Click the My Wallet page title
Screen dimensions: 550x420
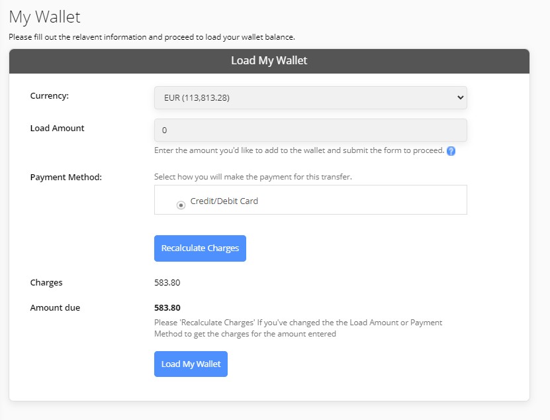pos(44,17)
